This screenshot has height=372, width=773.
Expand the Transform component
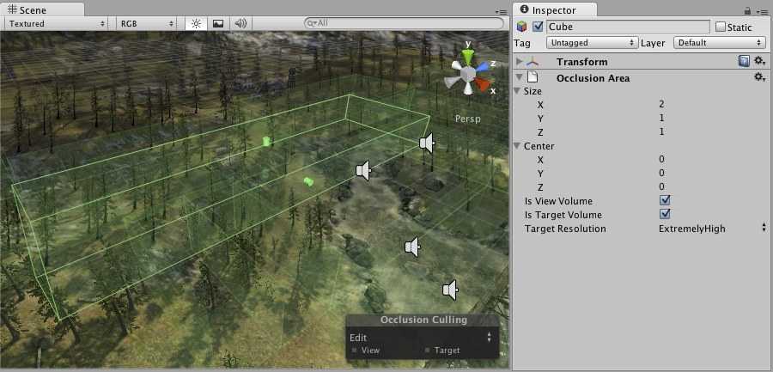point(519,62)
